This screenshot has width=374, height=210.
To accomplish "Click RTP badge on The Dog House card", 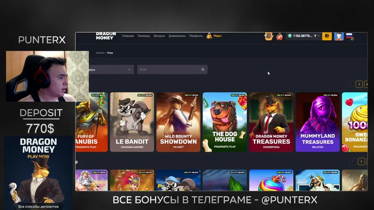I will point(238,95).
